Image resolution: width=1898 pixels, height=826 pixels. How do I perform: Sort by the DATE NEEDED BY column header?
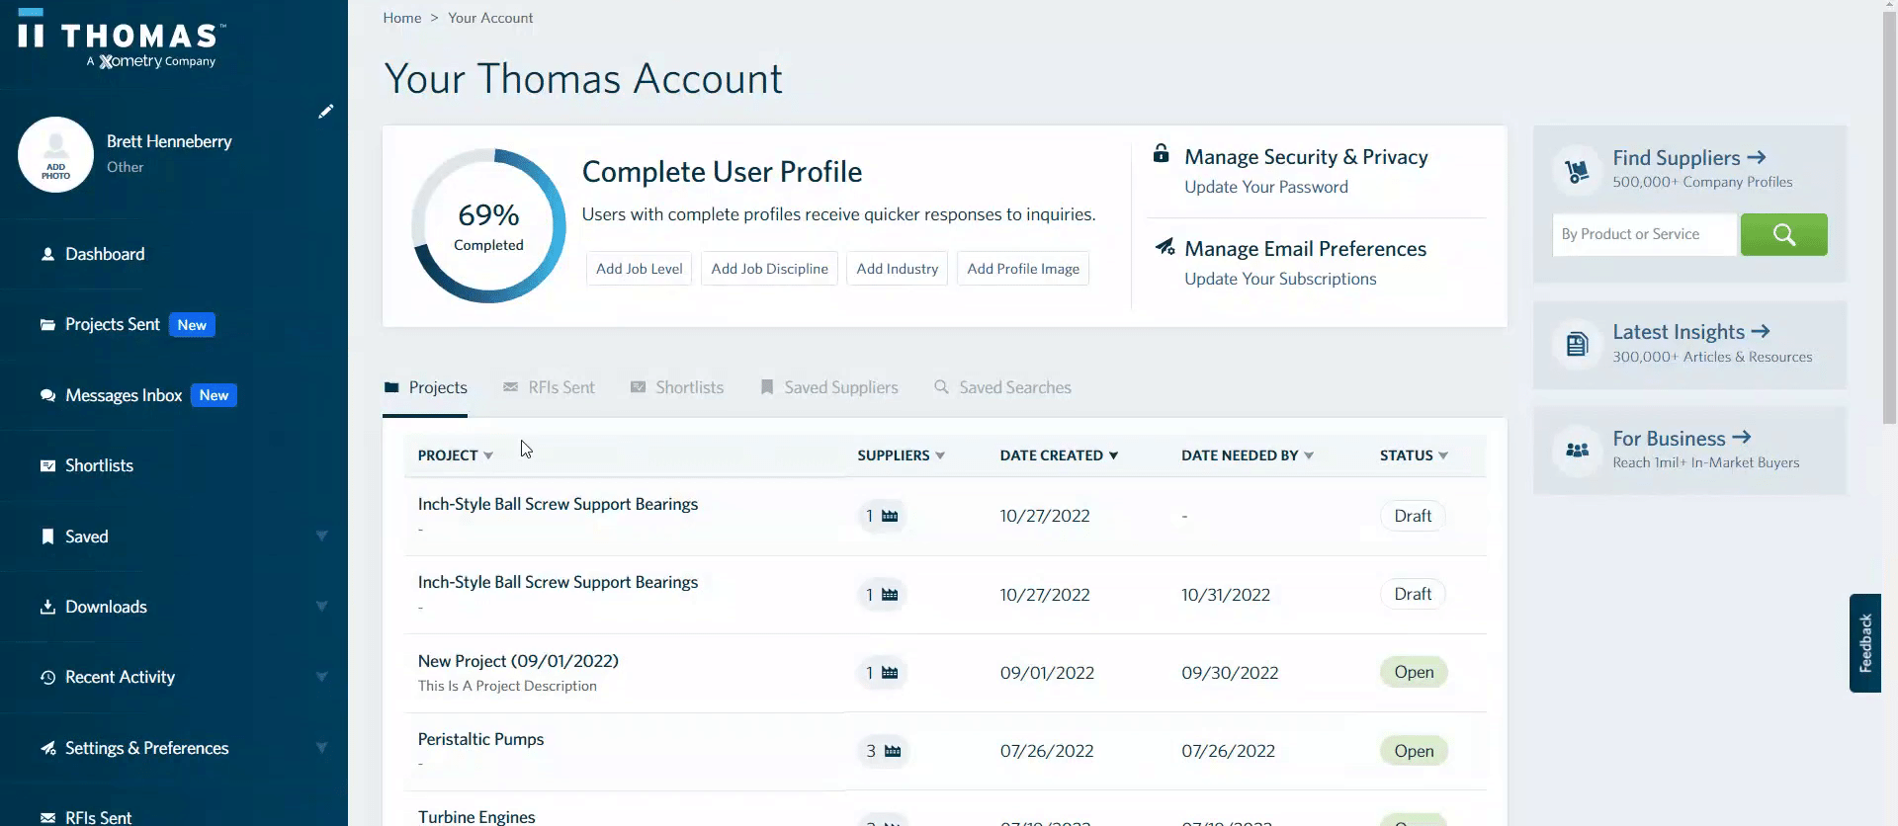click(1248, 455)
